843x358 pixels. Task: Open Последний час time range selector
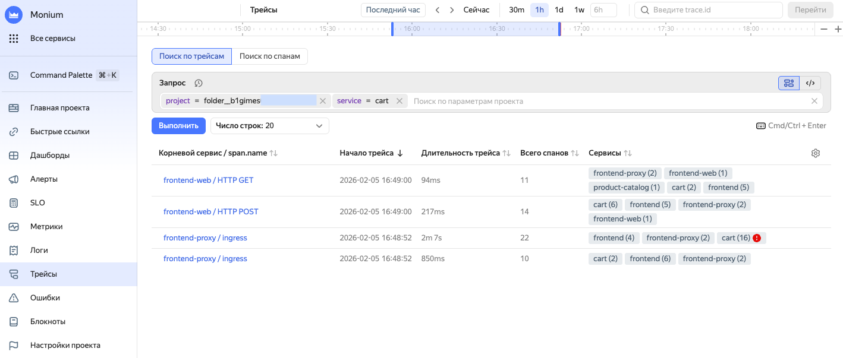point(392,10)
